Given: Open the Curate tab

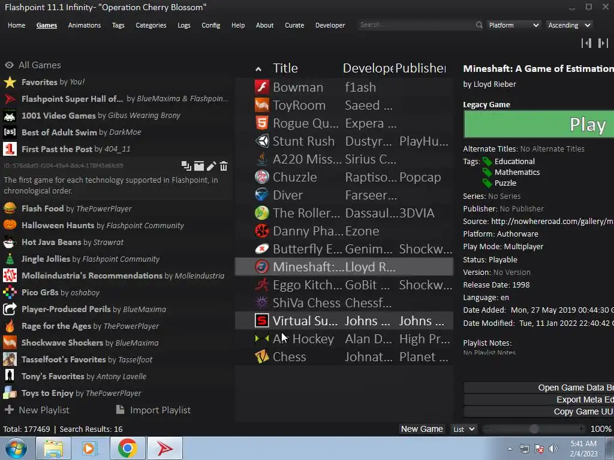Looking at the screenshot, I should (294, 25).
